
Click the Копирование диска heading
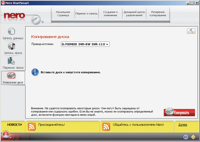point(50,37)
